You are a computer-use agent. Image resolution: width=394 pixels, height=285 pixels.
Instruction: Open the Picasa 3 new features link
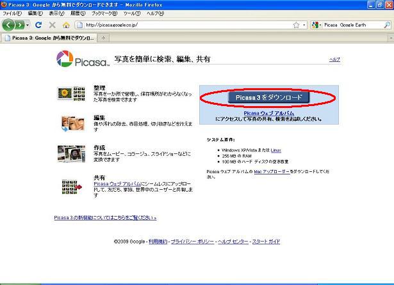[105, 217]
